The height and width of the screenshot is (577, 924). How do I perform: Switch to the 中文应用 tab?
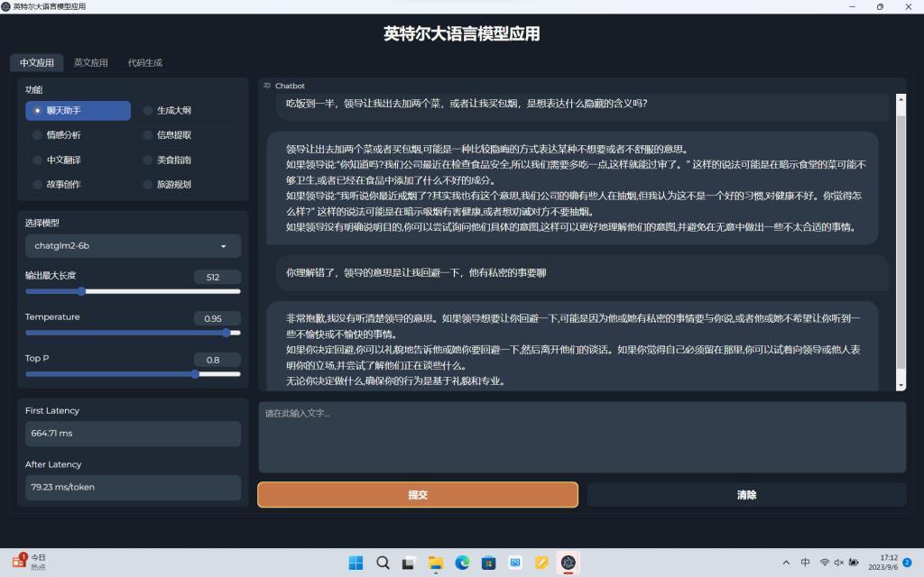click(x=36, y=62)
